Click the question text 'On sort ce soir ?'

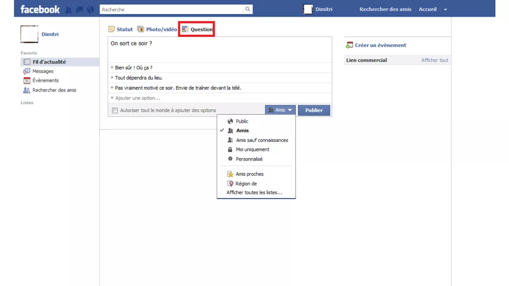(131, 43)
